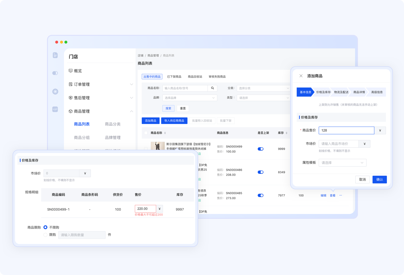Expand the 属性模板 dropdown in the dialog
Screen dimensions: 404x275
pos(342,162)
